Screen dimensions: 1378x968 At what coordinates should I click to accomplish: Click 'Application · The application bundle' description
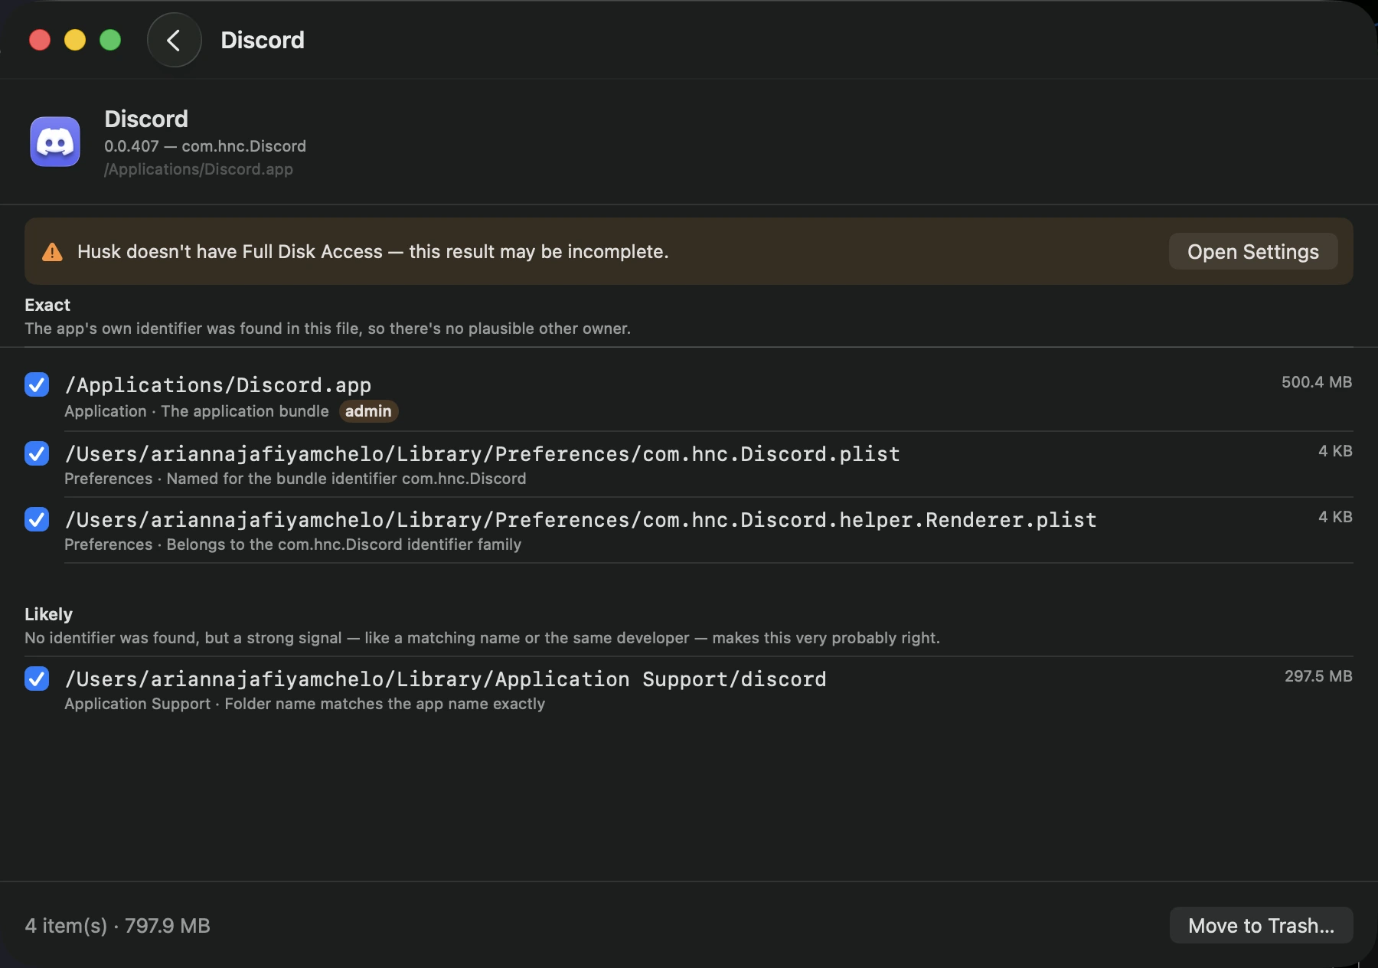tap(197, 411)
